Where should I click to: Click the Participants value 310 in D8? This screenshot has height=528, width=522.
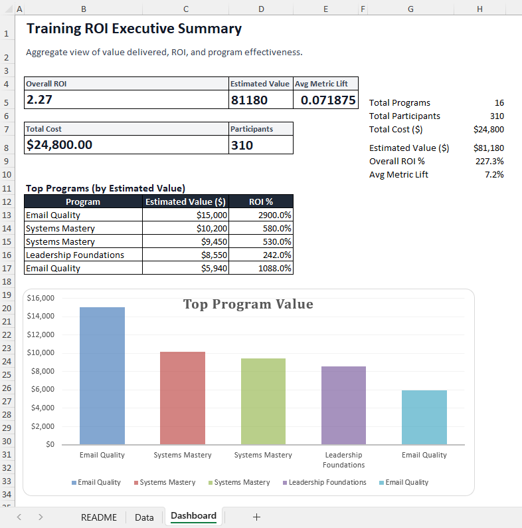[x=261, y=145]
